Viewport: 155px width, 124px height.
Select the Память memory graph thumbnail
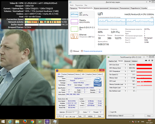(74, 22)
